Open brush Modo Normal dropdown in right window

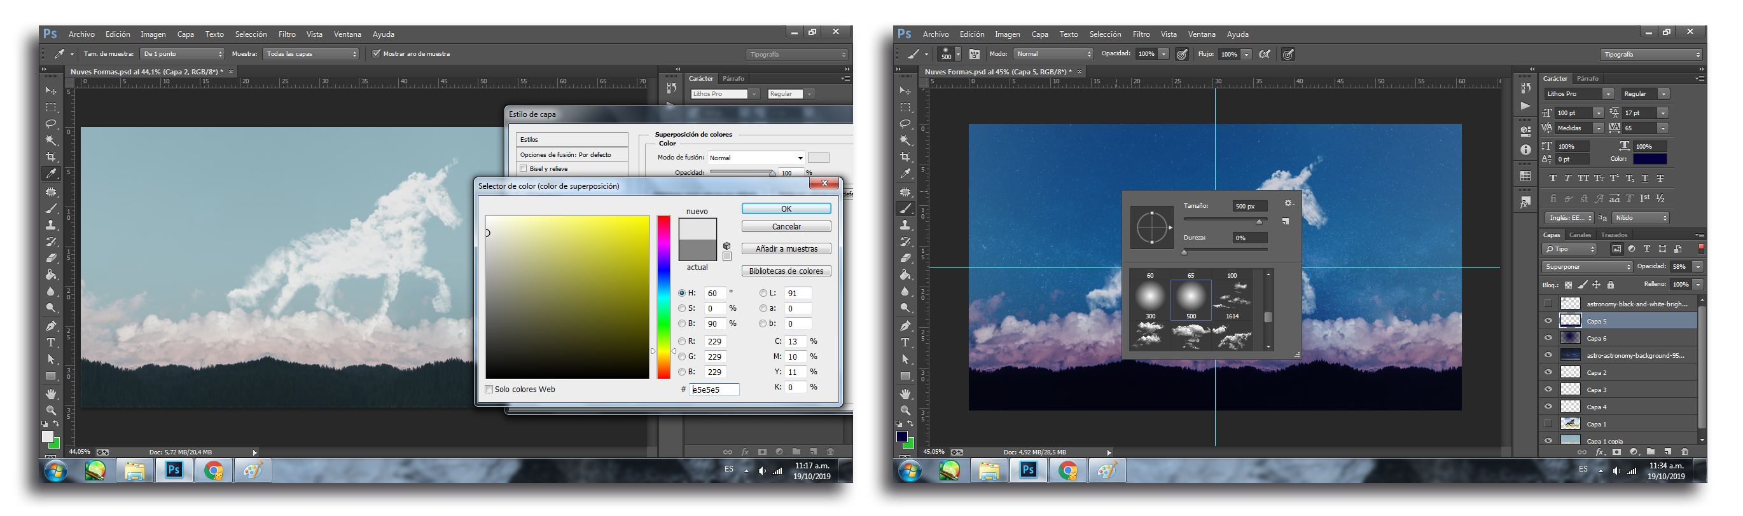click(1053, 53)
